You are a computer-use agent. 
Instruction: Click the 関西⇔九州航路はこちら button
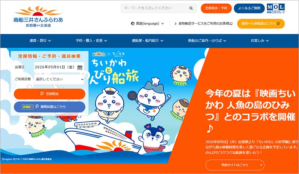(x=261, y=24)
